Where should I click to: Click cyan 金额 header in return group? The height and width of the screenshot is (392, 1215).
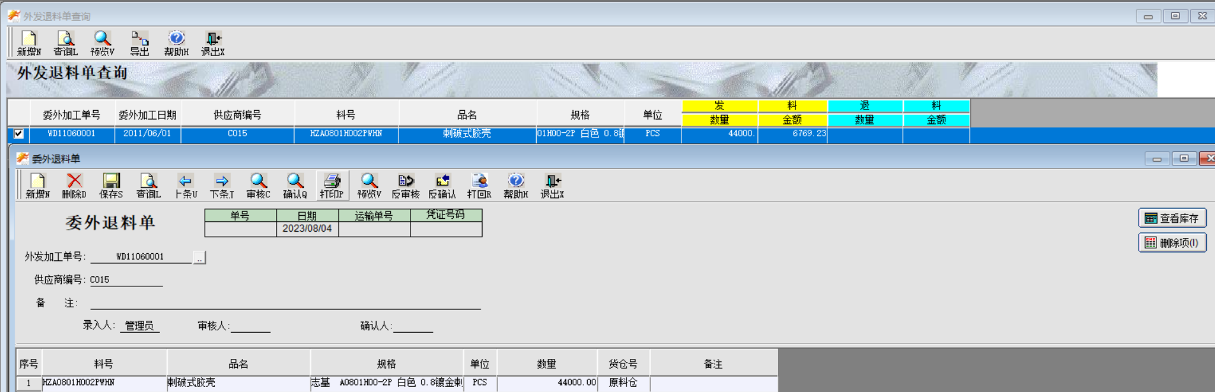936,120
